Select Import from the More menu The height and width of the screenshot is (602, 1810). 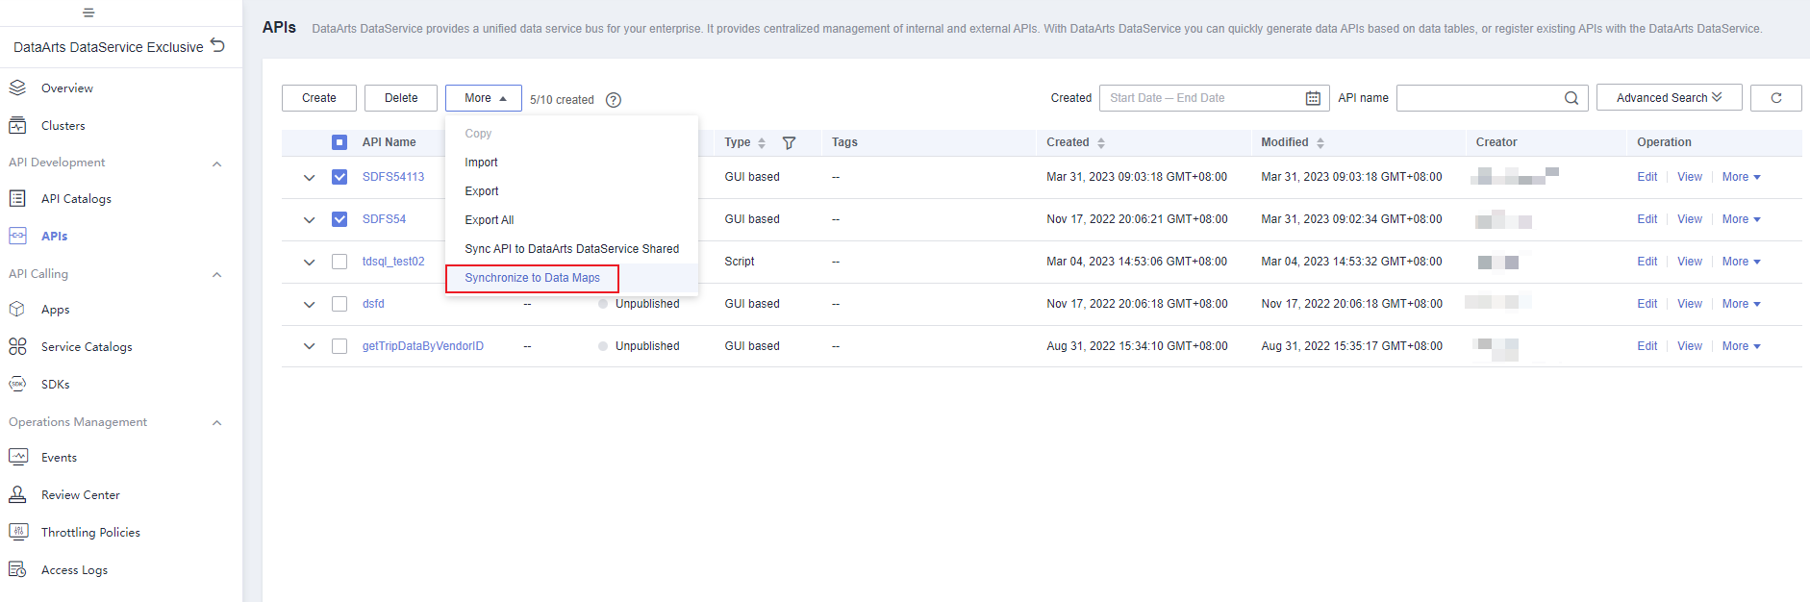(x=571, y=163)
